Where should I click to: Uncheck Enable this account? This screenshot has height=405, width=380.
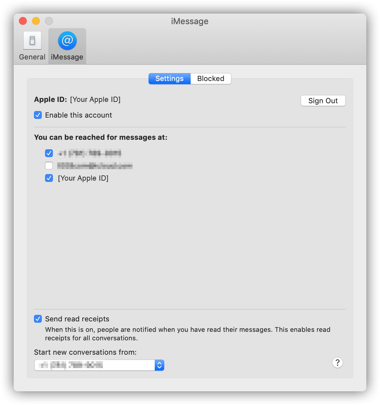pos(38,115)
